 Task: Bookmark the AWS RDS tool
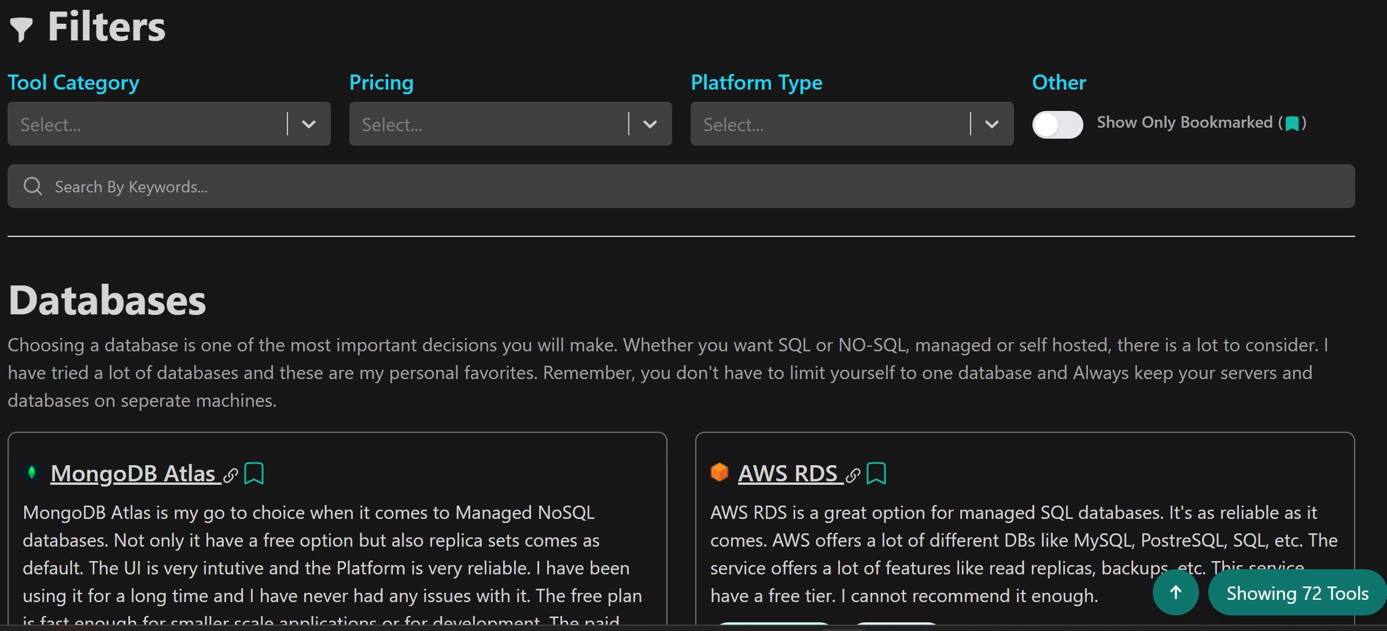876,473
